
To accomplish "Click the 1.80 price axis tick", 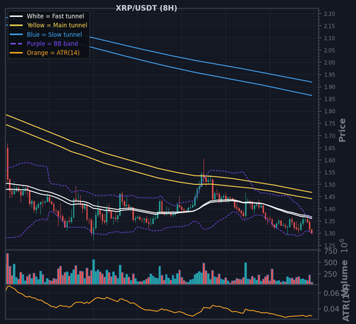I will pyautogui.click(x=330, y=112).
